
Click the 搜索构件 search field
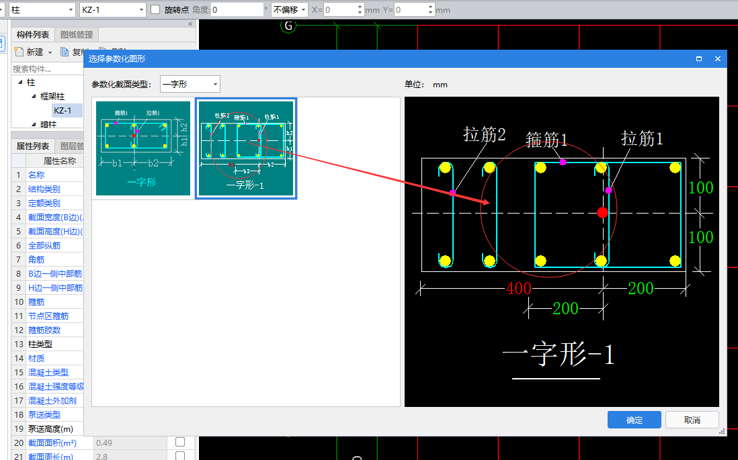point(48,68)
